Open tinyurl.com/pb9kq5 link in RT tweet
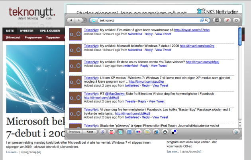 [x=102, y=98]
